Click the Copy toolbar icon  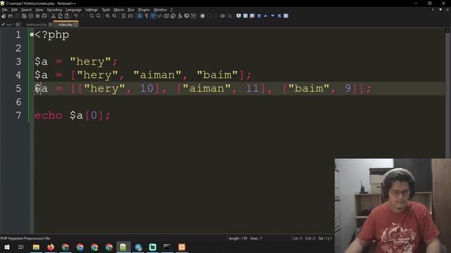(x=60, y=16)
